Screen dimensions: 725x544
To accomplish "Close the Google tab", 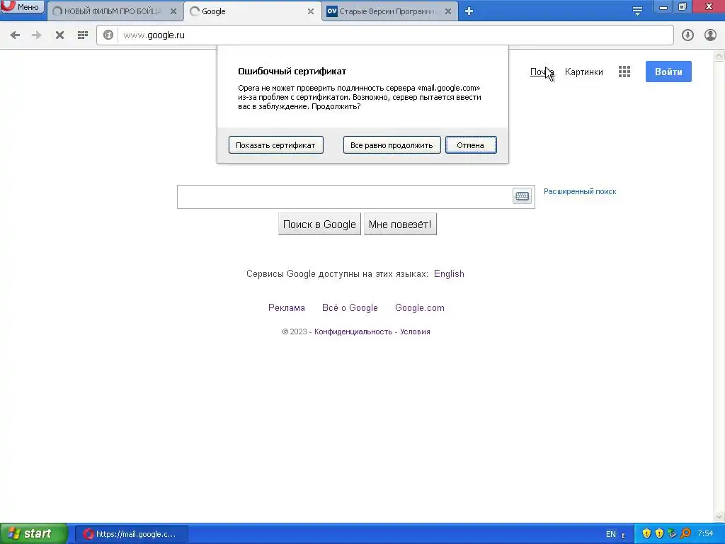I will click(x=311, y=11).
